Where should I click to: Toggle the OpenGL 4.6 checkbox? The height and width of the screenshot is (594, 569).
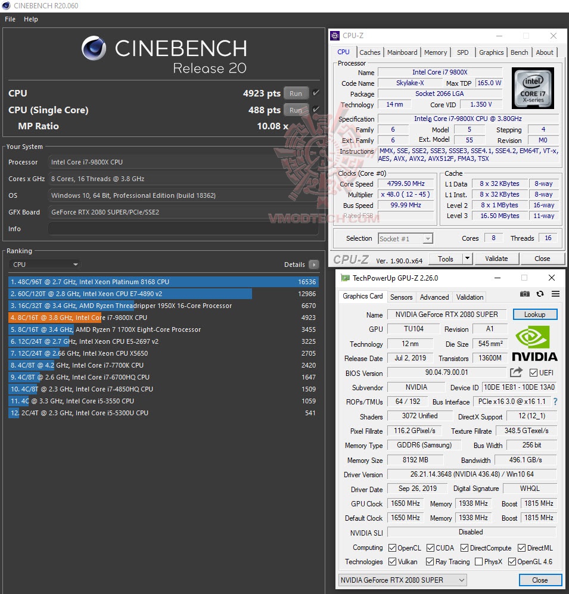512,561
